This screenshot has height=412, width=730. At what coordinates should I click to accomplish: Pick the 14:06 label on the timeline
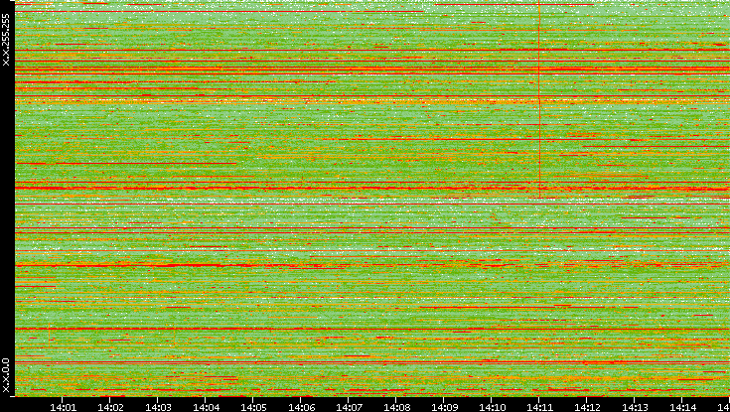[x=301, y=405]
